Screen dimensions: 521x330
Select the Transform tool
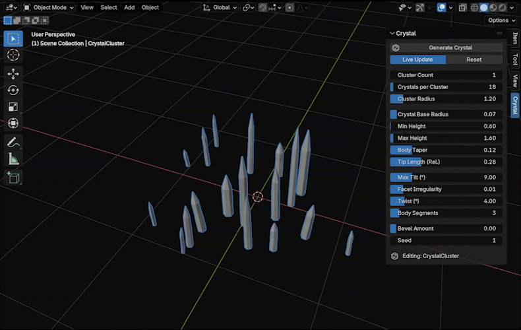[13, 123]
